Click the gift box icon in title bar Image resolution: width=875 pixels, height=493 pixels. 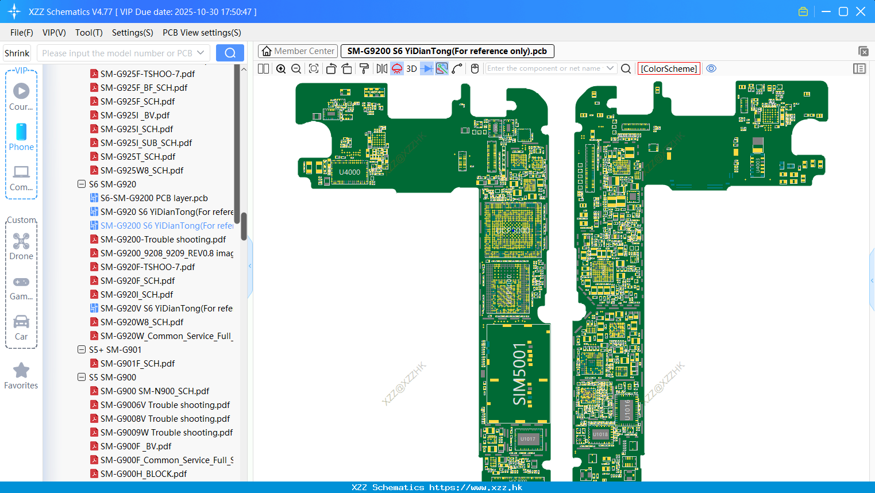point(803,11)
